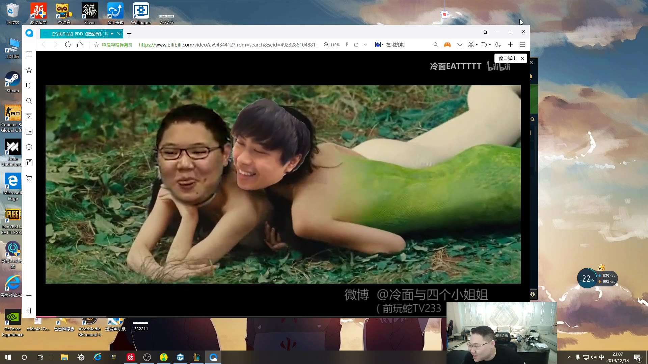Open a new browser tab

(129, 34)
